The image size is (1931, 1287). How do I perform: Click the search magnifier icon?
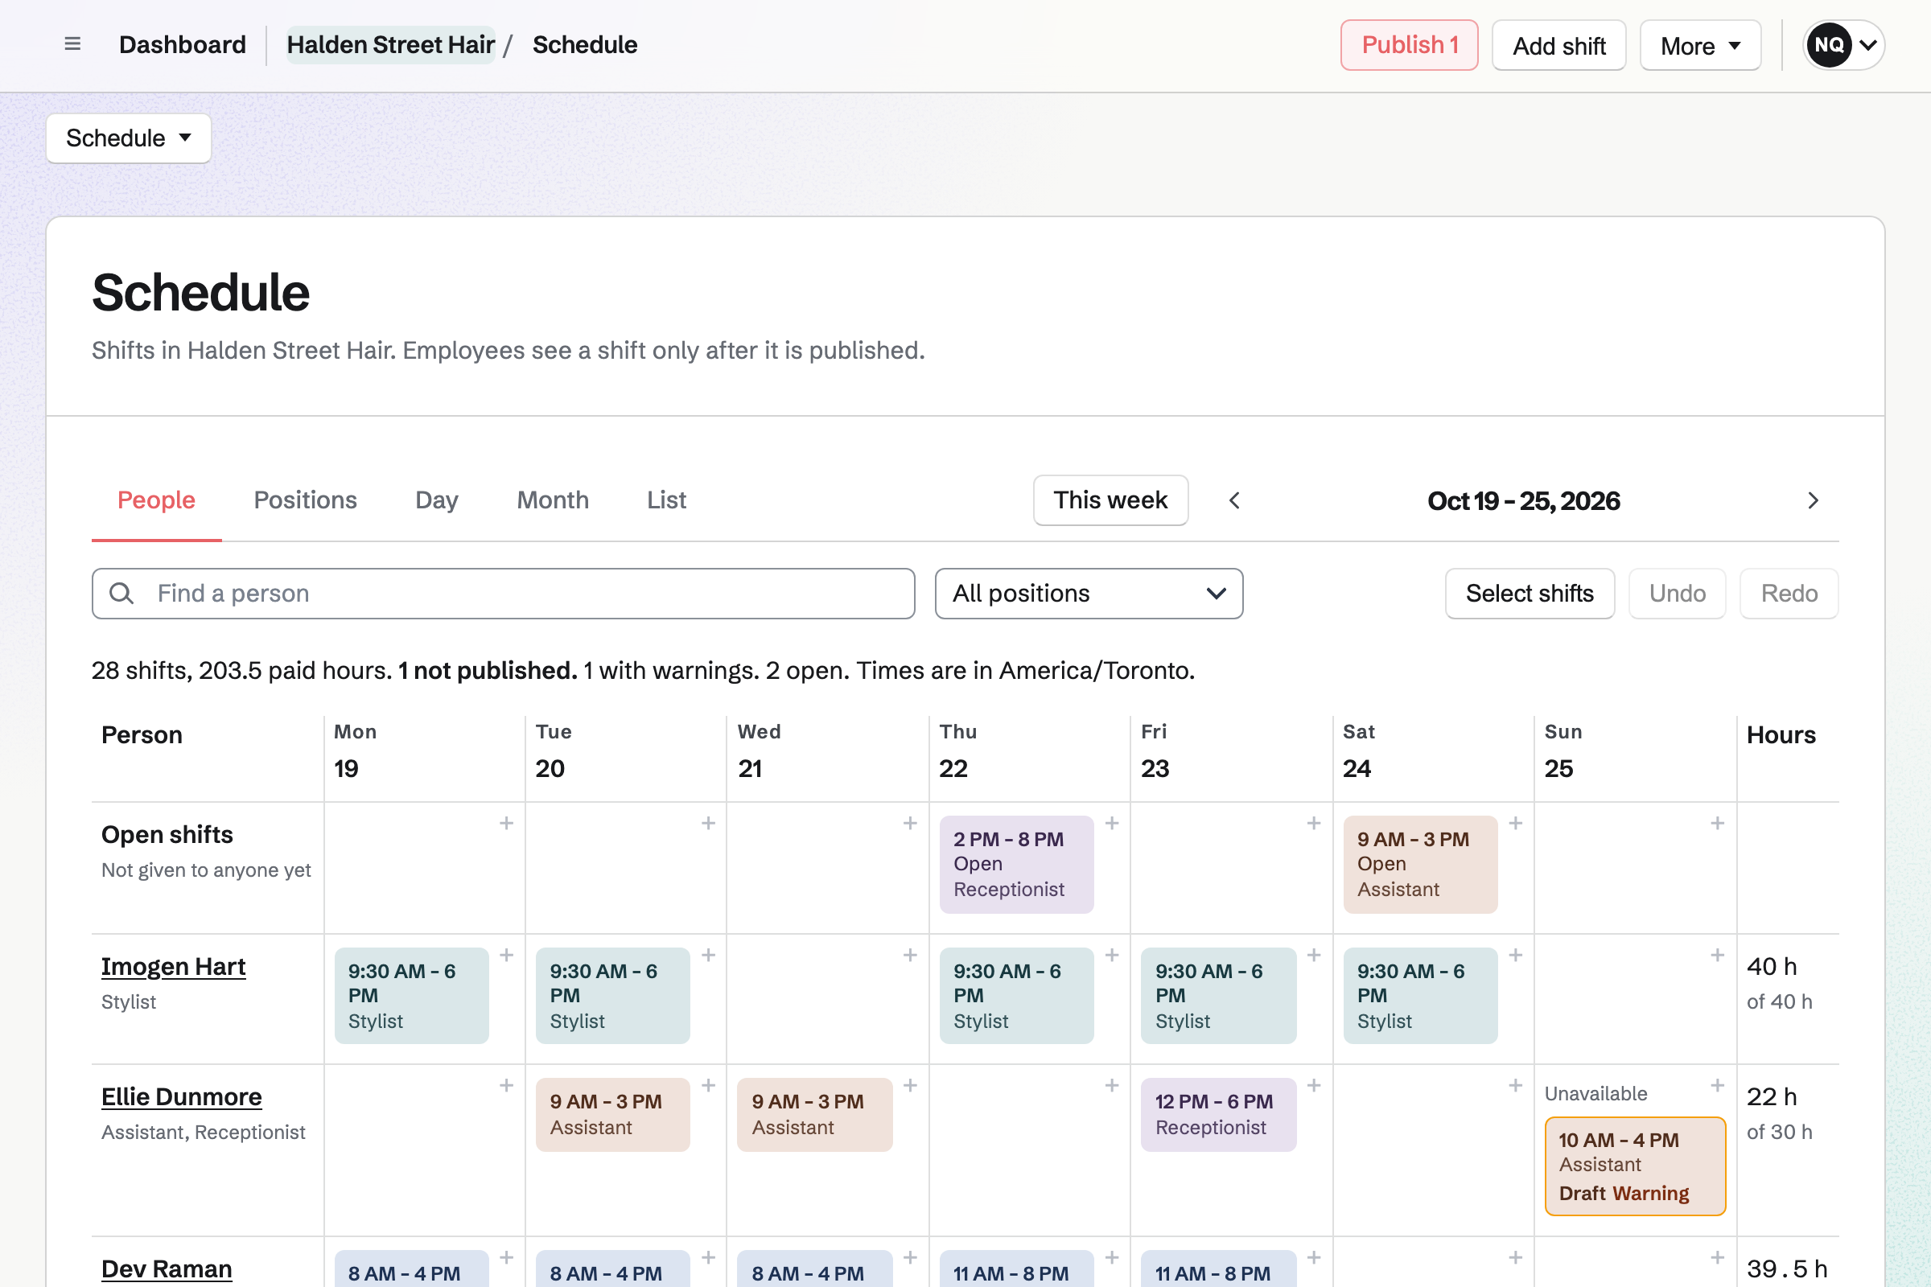(x=121, y=594)
